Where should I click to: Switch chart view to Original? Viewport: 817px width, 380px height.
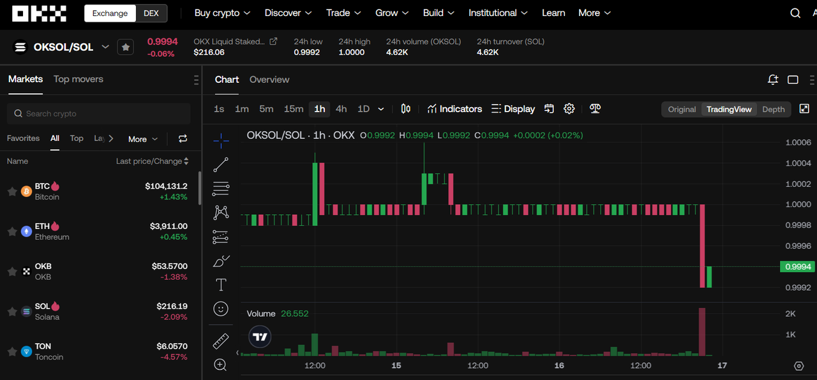[x=682, y=109]
